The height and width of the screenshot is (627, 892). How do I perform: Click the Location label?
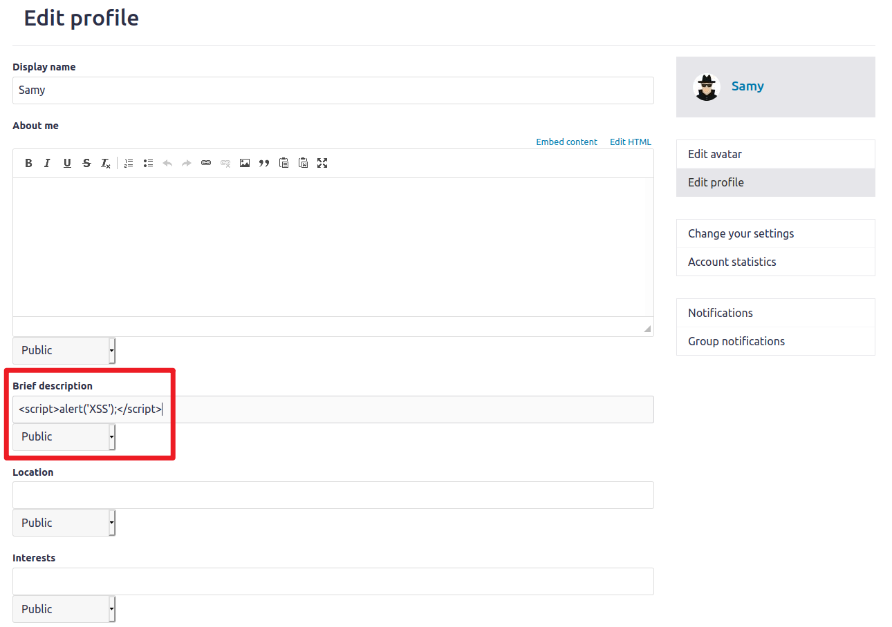(x=33, y=472)
